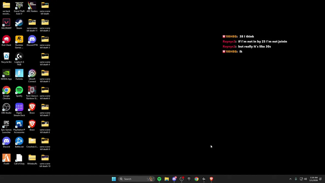The image size is (325, 183).
Task: Open folder 'same scene kill death 2'
Action: pyautogui.click(x=45, y=25)
